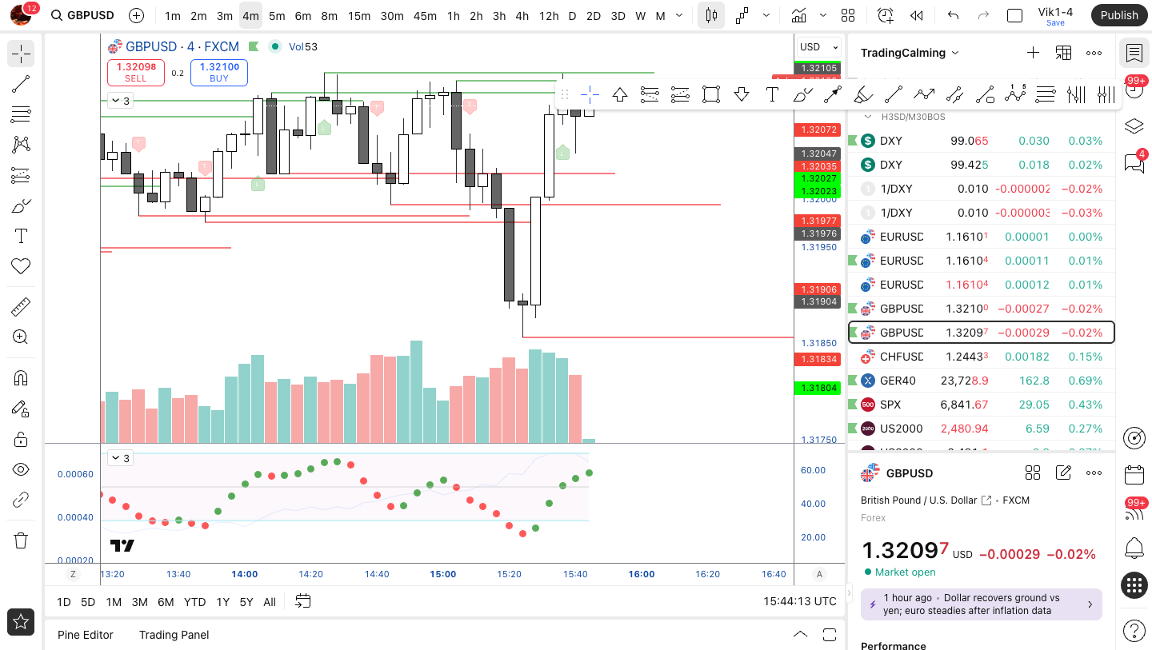Open the indicators button
This screenshot has height=650, width=1152.
point(798,15)
